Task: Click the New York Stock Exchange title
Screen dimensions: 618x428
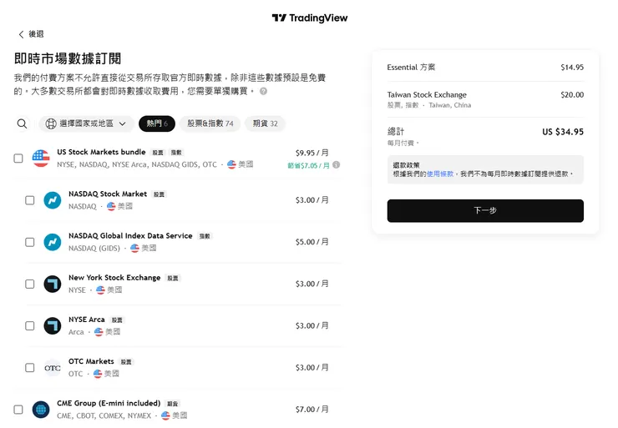Action: coord(114,278)
